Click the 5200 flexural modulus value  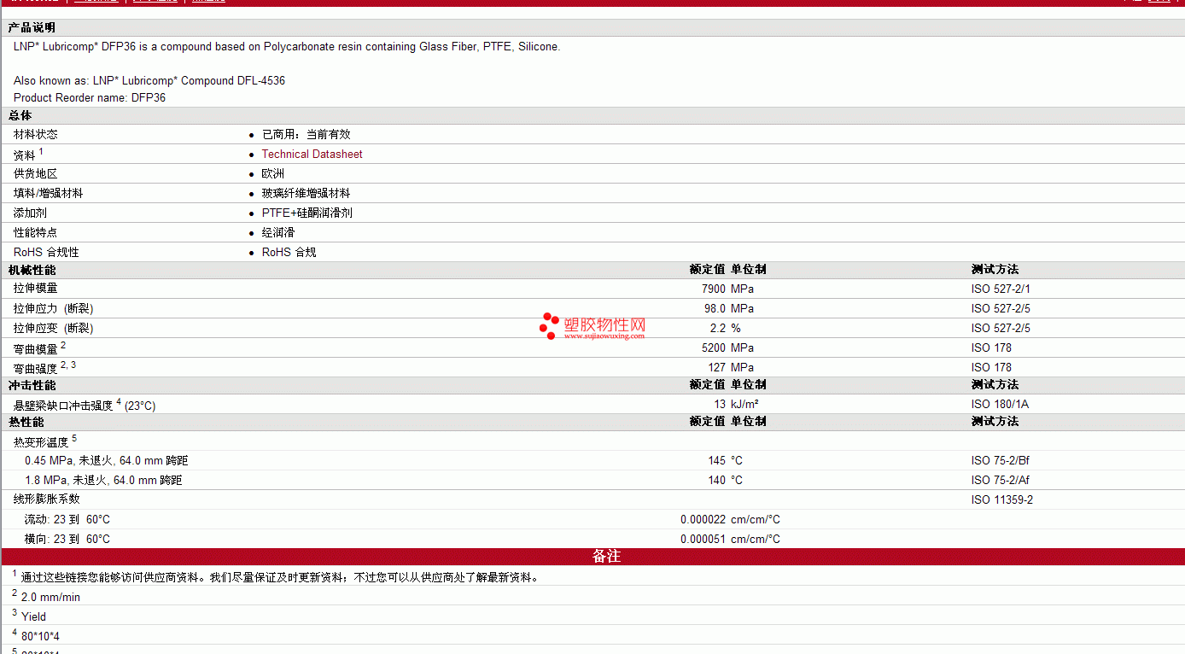(x=714, y=348)
